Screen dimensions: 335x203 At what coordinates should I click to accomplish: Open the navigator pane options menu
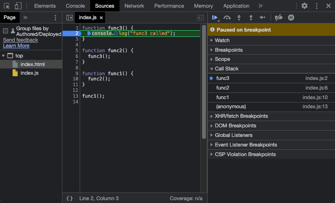55,18
